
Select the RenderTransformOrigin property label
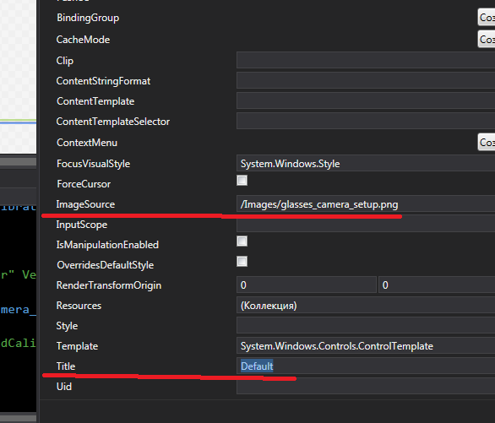109,285
